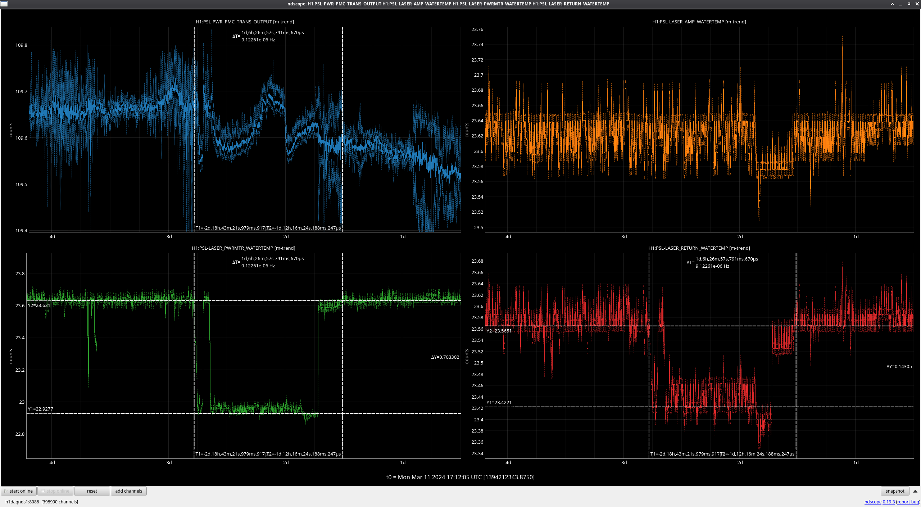921x507 pixels.
Task: Click the -2d tick on orange plot x-axis
Action: [x=739, y=236]
